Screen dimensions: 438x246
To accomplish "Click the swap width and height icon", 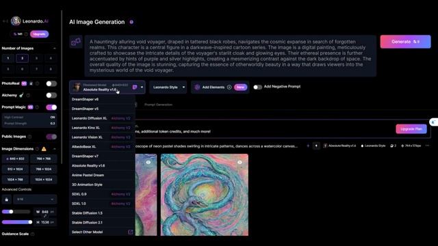I will point(45,217).
